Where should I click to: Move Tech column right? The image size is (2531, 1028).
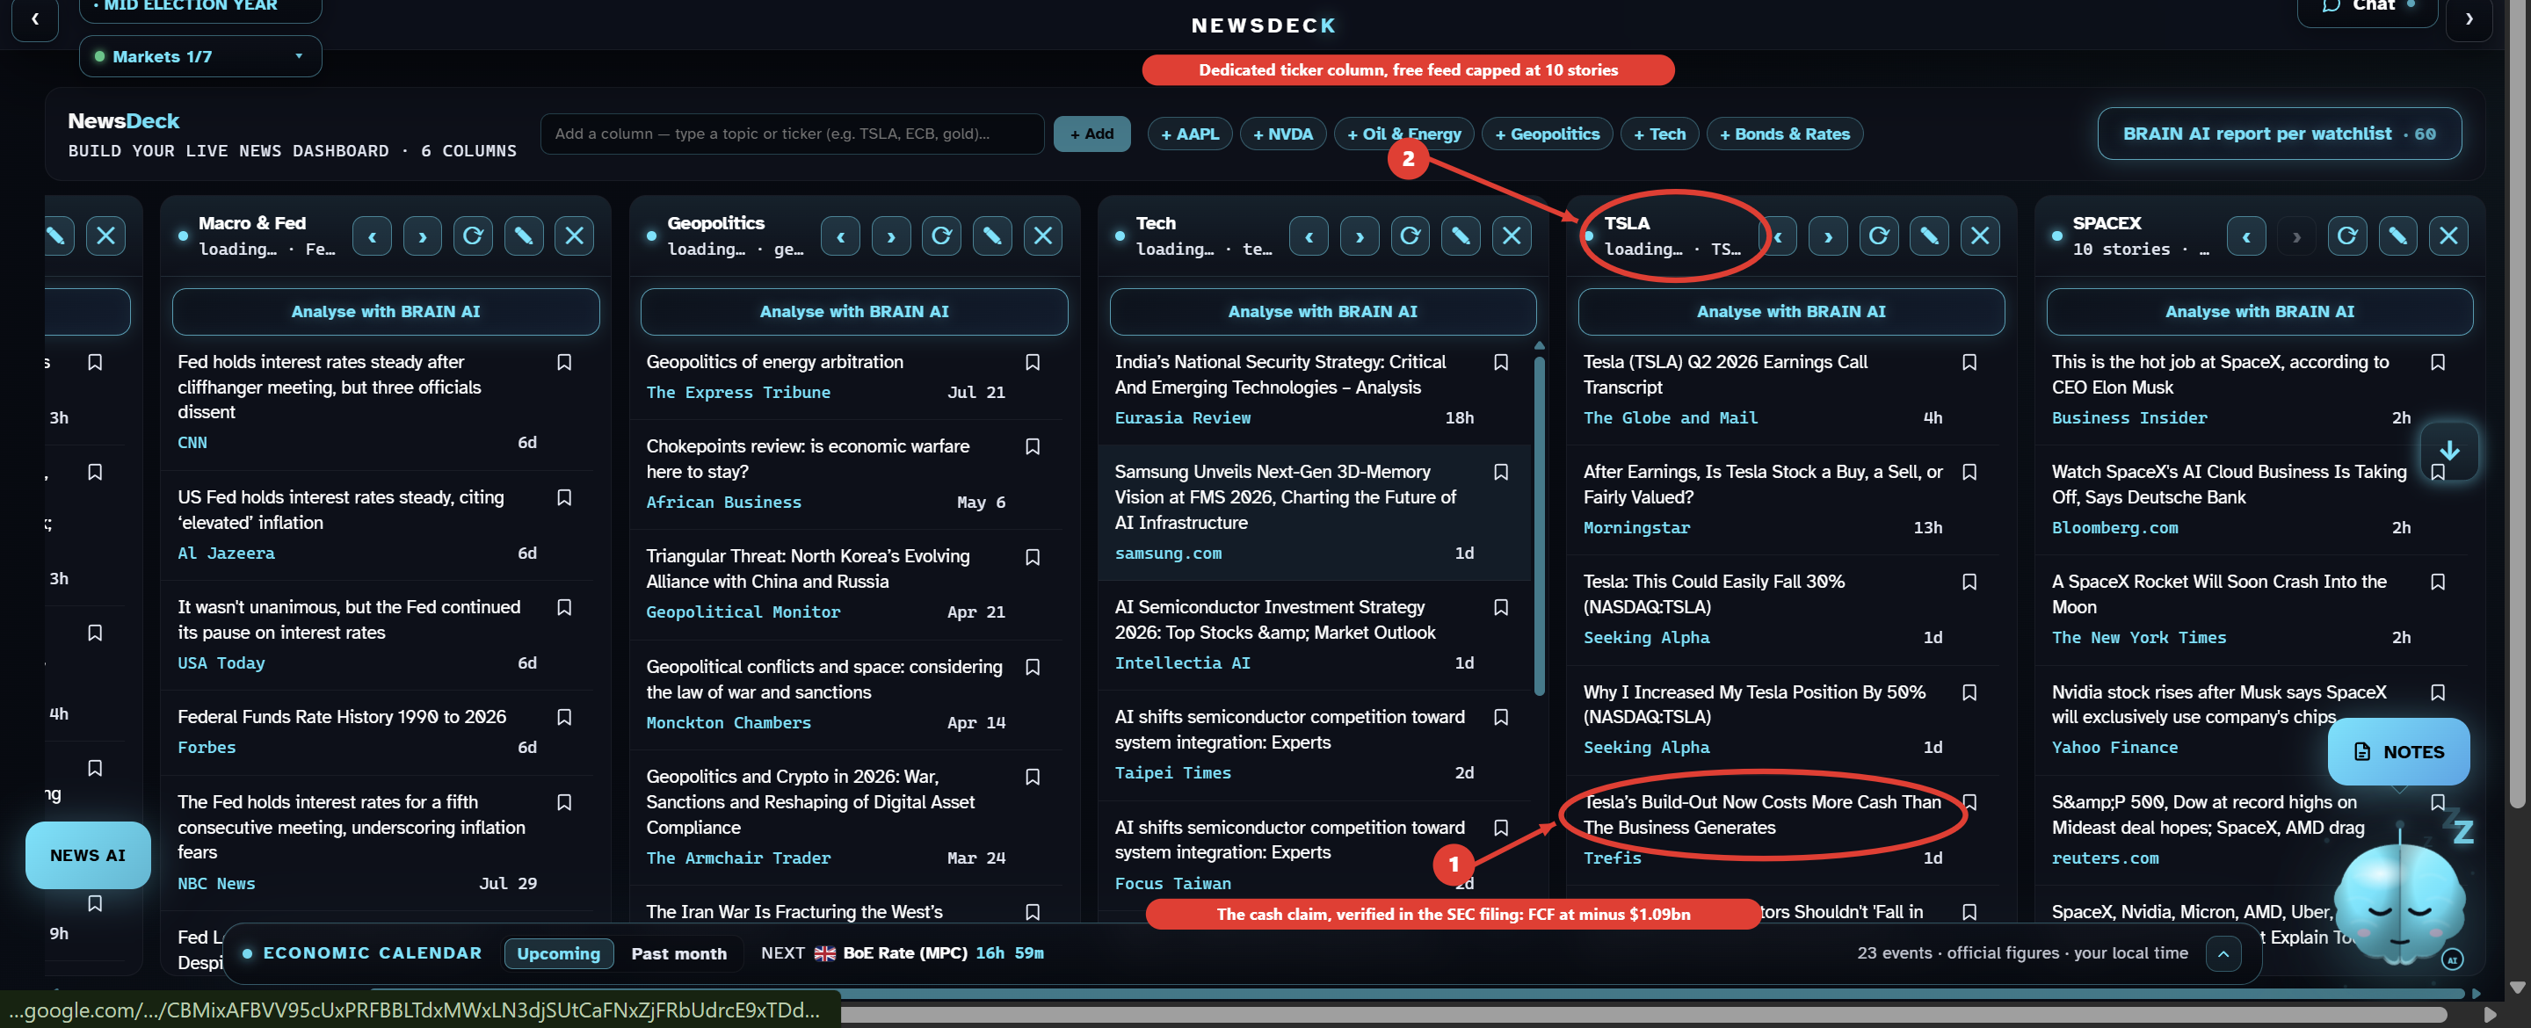click(1360, 235)
